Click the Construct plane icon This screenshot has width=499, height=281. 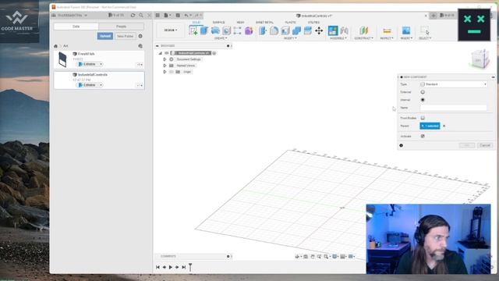tap(364, 30)
